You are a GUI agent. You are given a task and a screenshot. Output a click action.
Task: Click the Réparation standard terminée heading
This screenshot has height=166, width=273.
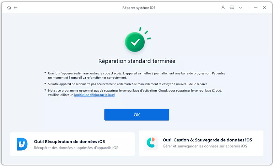click(136, 61)
